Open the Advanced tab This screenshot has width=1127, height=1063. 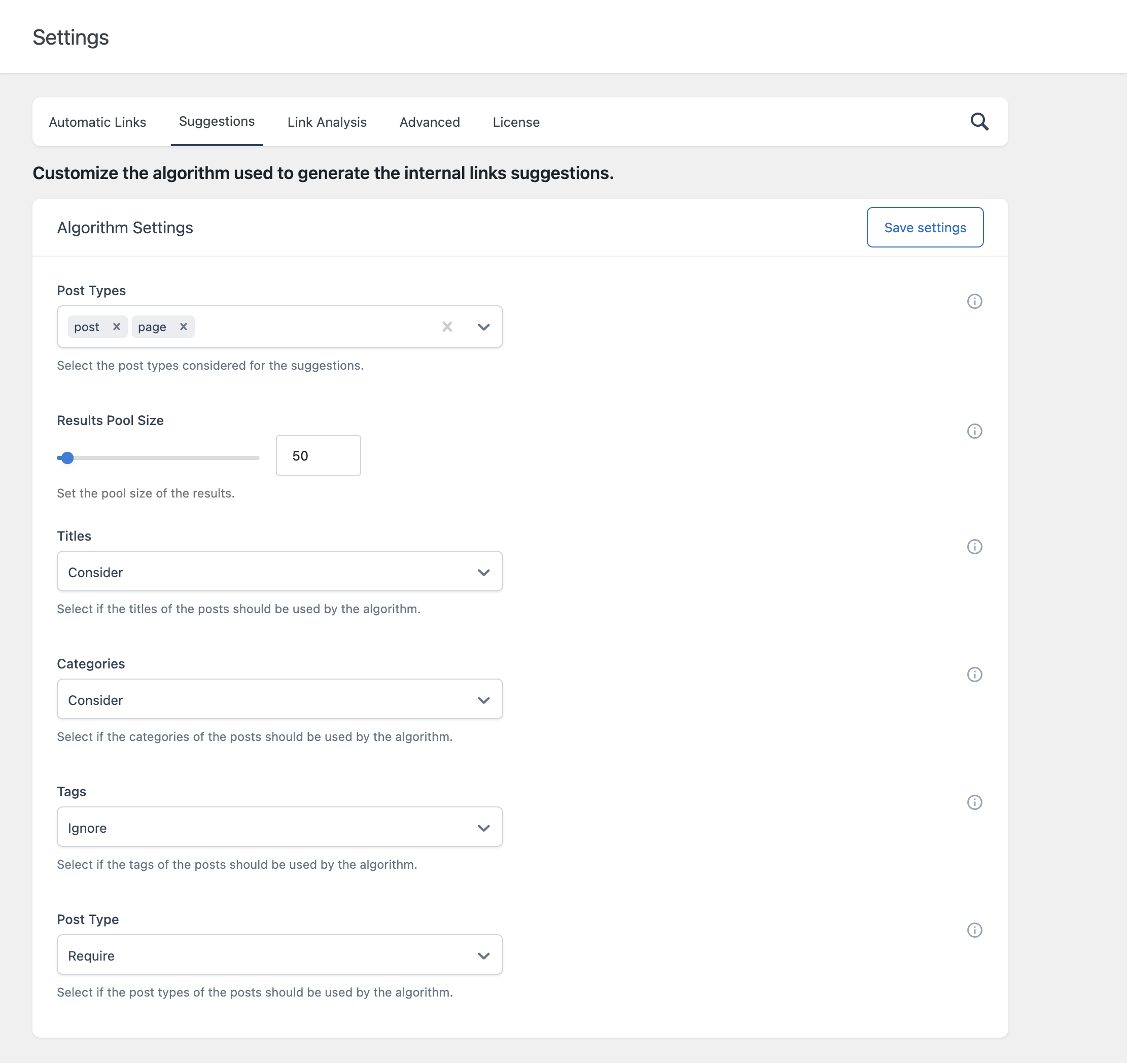click(429, 122)
